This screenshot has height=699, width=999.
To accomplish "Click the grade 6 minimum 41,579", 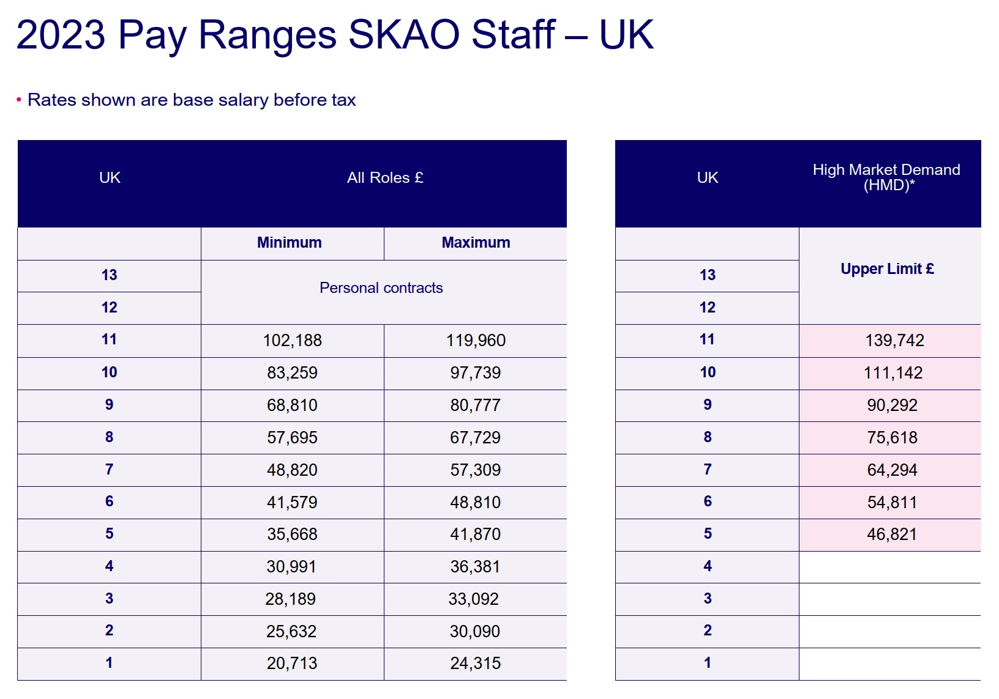I will (x=292, y=503).
